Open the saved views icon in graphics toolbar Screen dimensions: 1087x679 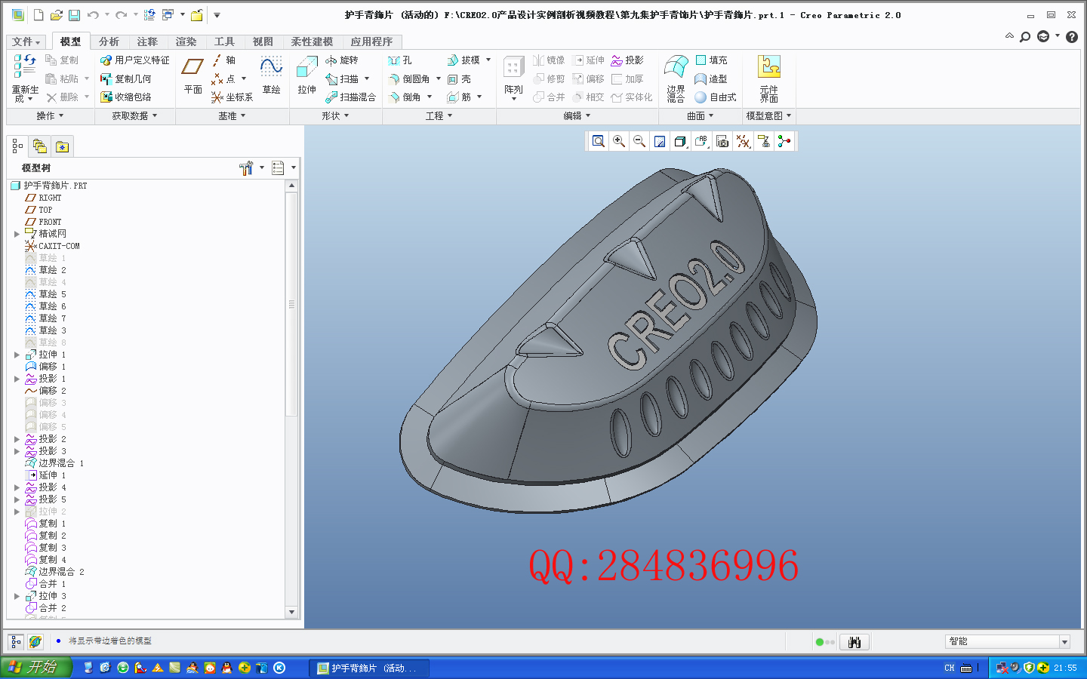point(701,141)
